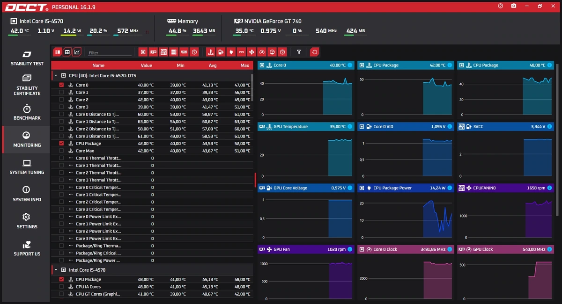Toggle the square icon on GPU Fan graph
Image resolution: width=562 pixels, height=304 pixels.
262,249
